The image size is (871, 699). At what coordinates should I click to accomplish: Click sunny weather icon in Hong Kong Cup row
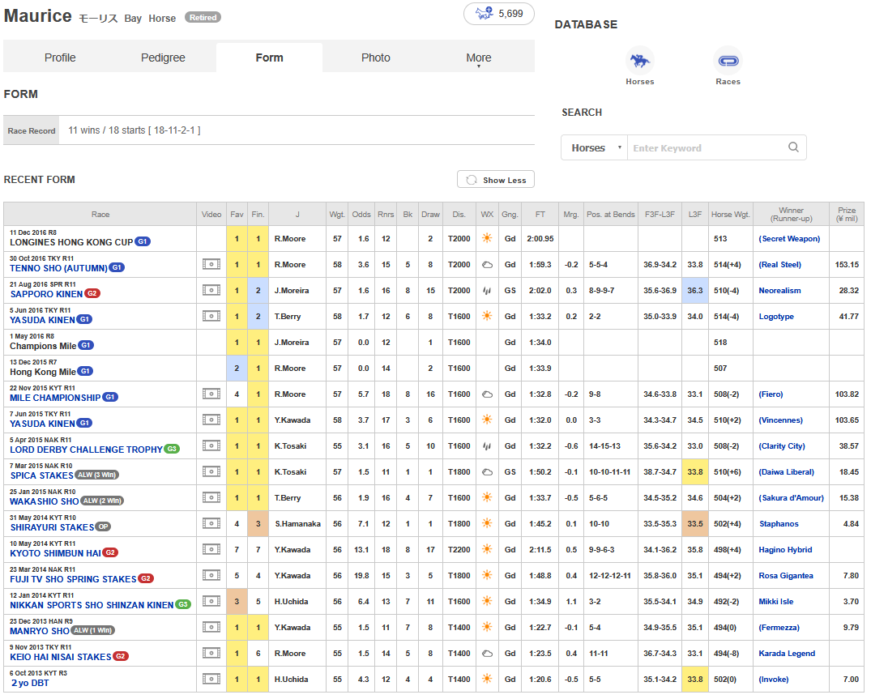pyautogui.click(x=487, y=238)
